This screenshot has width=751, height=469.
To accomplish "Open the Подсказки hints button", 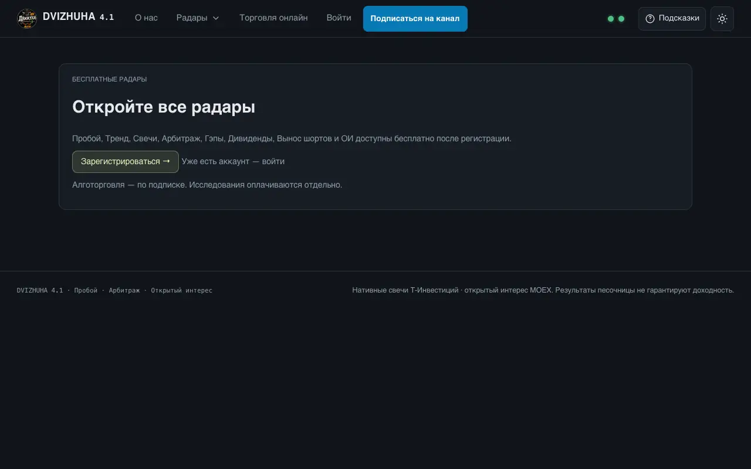I will pyautogui.click(x=672, y=19).
